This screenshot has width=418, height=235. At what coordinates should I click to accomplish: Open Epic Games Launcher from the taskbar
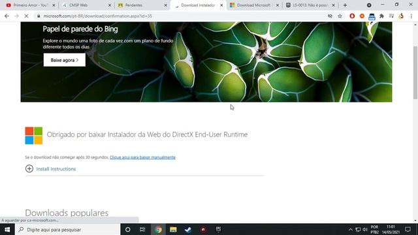click(218, 229)
